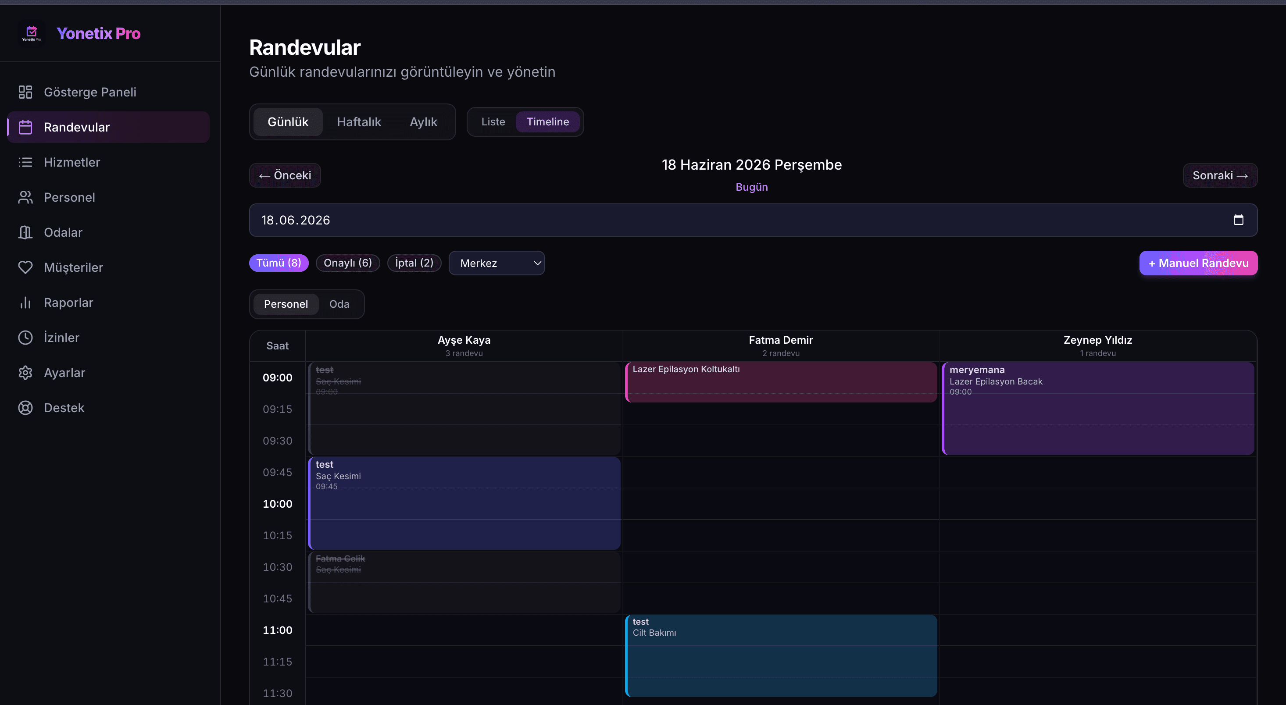This screenshot has width=1286, height=705.
Task: Jump to today via Bugün link
Action: (751, 187)
